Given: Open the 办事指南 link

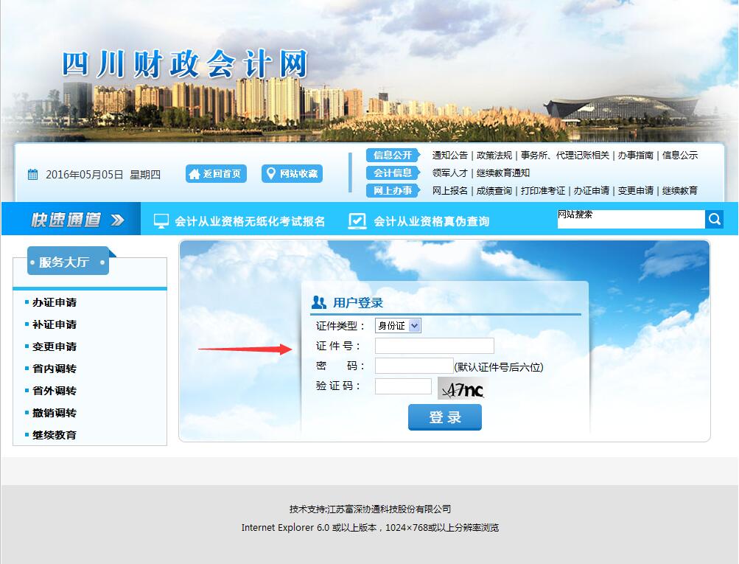Looking at the screenshot, I should click(635, 155).
